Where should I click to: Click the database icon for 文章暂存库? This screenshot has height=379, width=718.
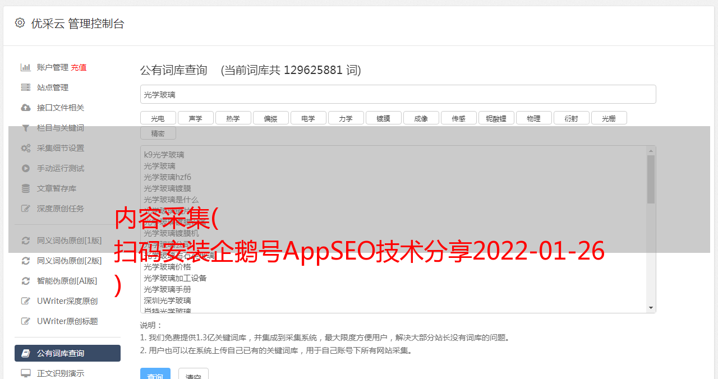click(25, 188)
